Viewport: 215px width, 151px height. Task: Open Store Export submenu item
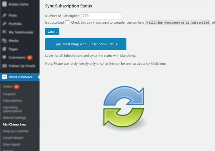(x=12, y=144)
